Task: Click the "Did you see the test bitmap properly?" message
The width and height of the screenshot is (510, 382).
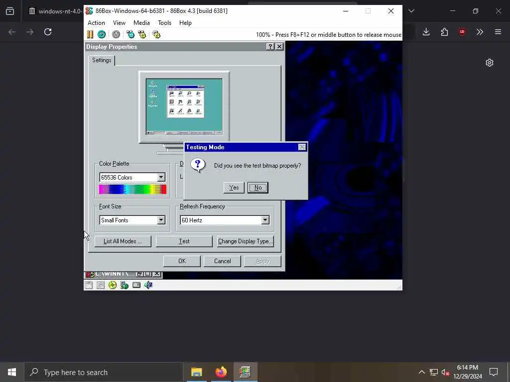Action: tap(257, 166)
